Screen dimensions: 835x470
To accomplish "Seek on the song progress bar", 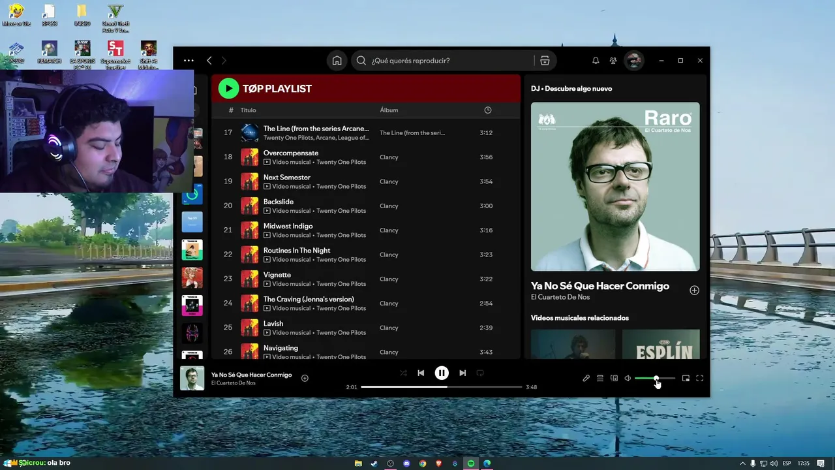I will point(442,387).
